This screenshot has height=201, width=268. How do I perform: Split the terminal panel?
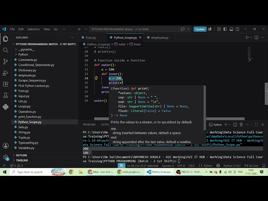(235, 125)
